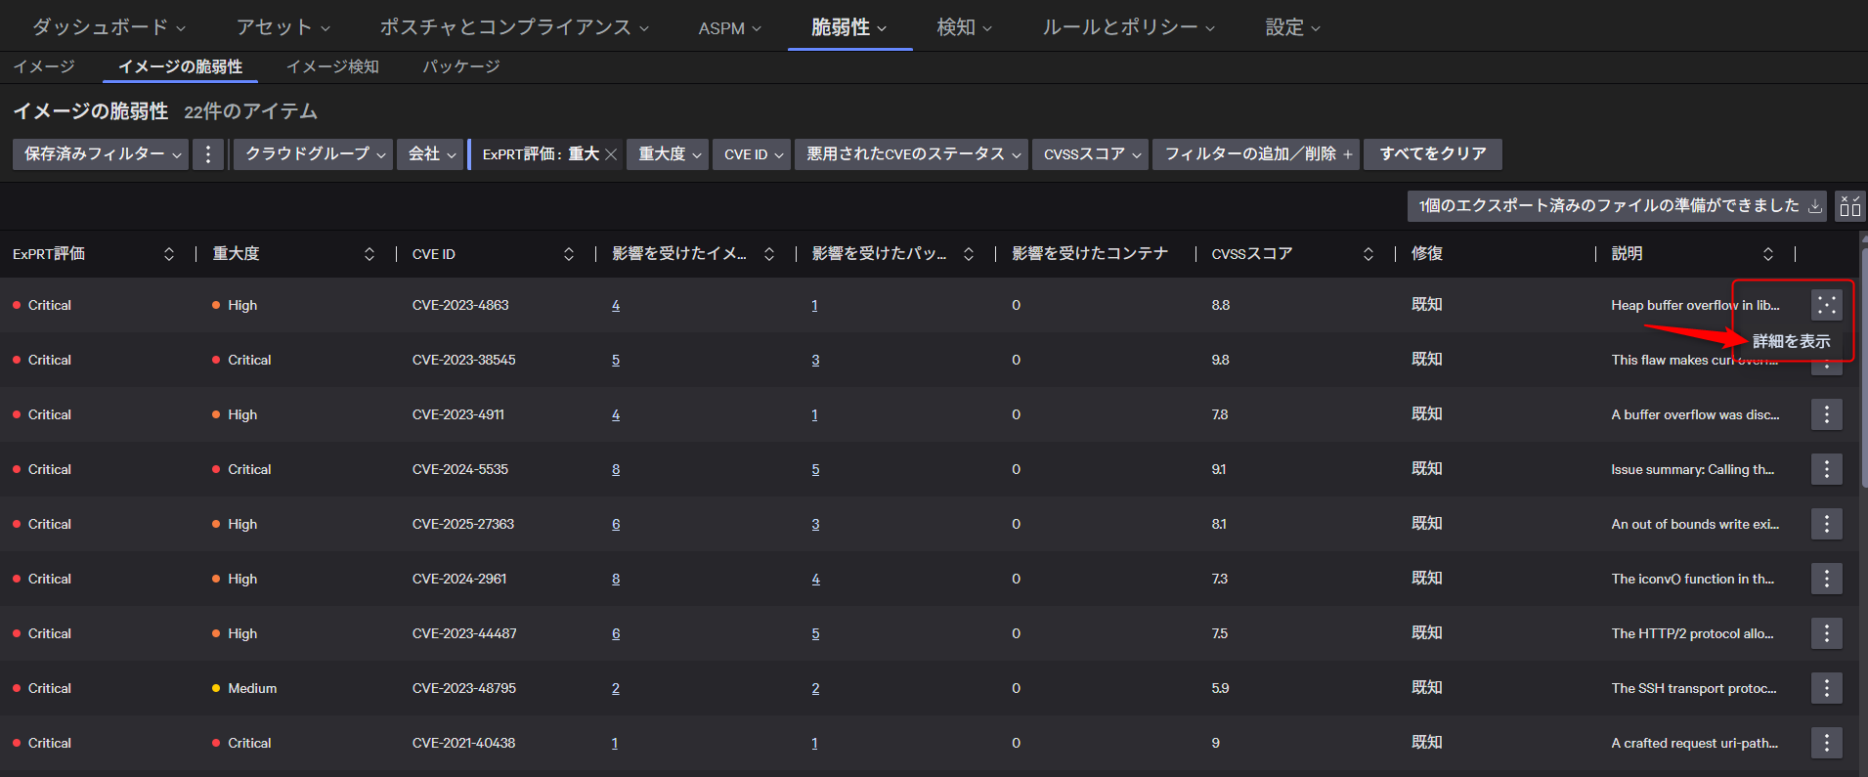Sort by 影響を受けたイメージ column

pyautogui.click(x=769, y=254)
